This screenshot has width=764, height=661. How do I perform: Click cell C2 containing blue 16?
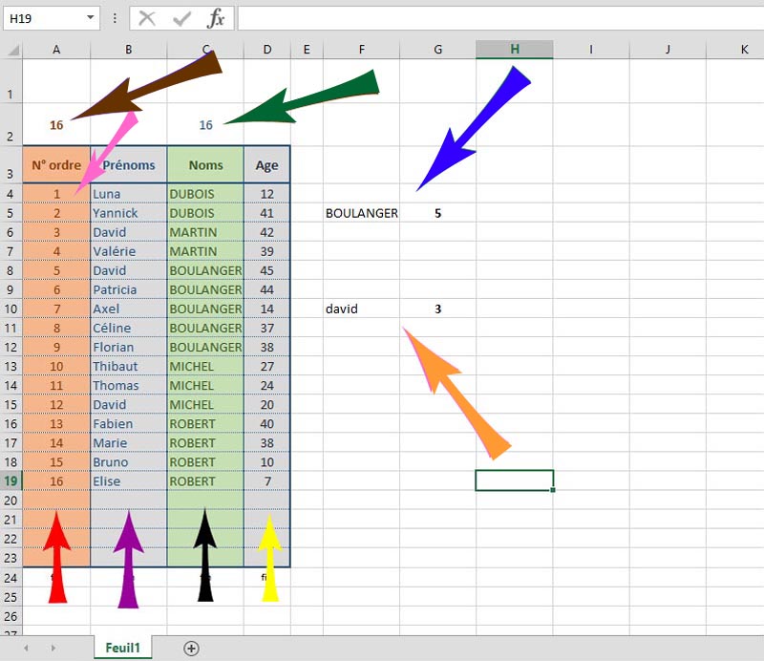205,125
